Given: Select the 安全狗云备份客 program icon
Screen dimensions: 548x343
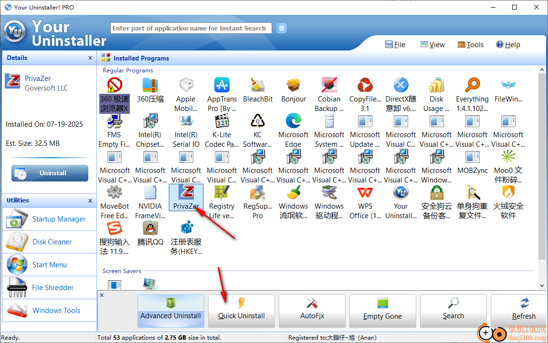Looking at the screenshot, I should (436, 192).
